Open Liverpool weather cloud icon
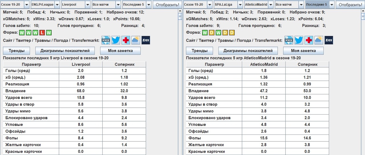This screenshot has height=155, width=365. click(x=136, y=40)
